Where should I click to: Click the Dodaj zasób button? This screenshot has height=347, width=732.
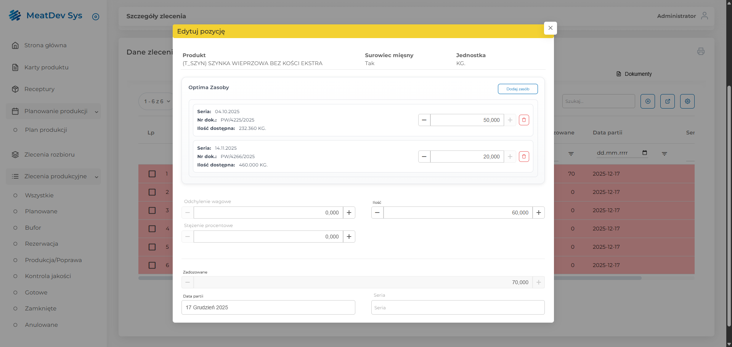pyautogui.click(x=517, y=89)
